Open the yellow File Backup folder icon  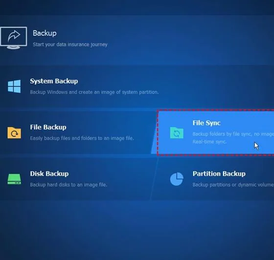click(14, 133)
